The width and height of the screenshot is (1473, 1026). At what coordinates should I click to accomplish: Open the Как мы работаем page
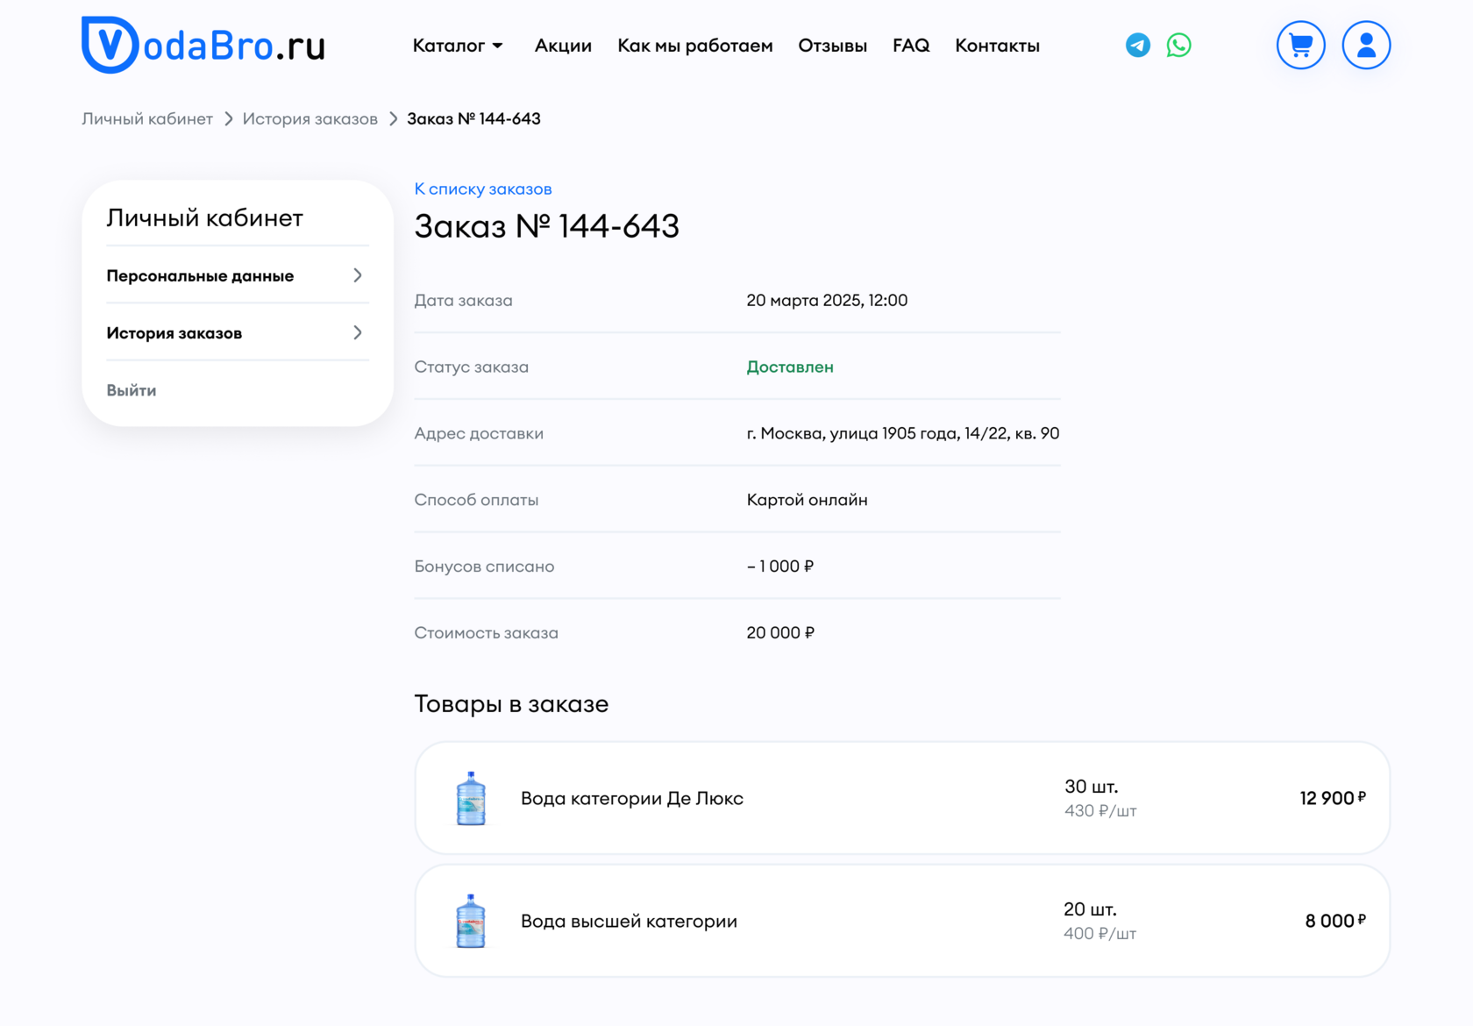point(694,46)
